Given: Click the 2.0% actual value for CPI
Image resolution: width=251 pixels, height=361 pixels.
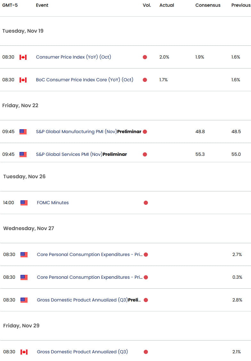Looking at the screenshot, I should coord(164,57).
